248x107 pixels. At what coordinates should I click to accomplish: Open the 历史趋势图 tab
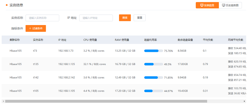pyautogui.click(x=230, y=5)
